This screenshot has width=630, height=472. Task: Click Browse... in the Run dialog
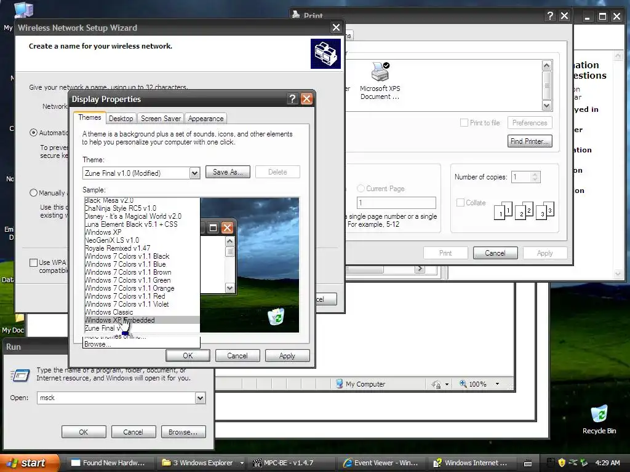point(183,432)
